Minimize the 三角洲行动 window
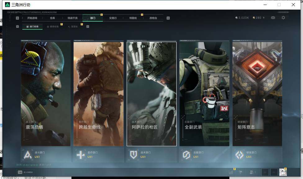This screenshot has width=303, height=179. [265, 5]
